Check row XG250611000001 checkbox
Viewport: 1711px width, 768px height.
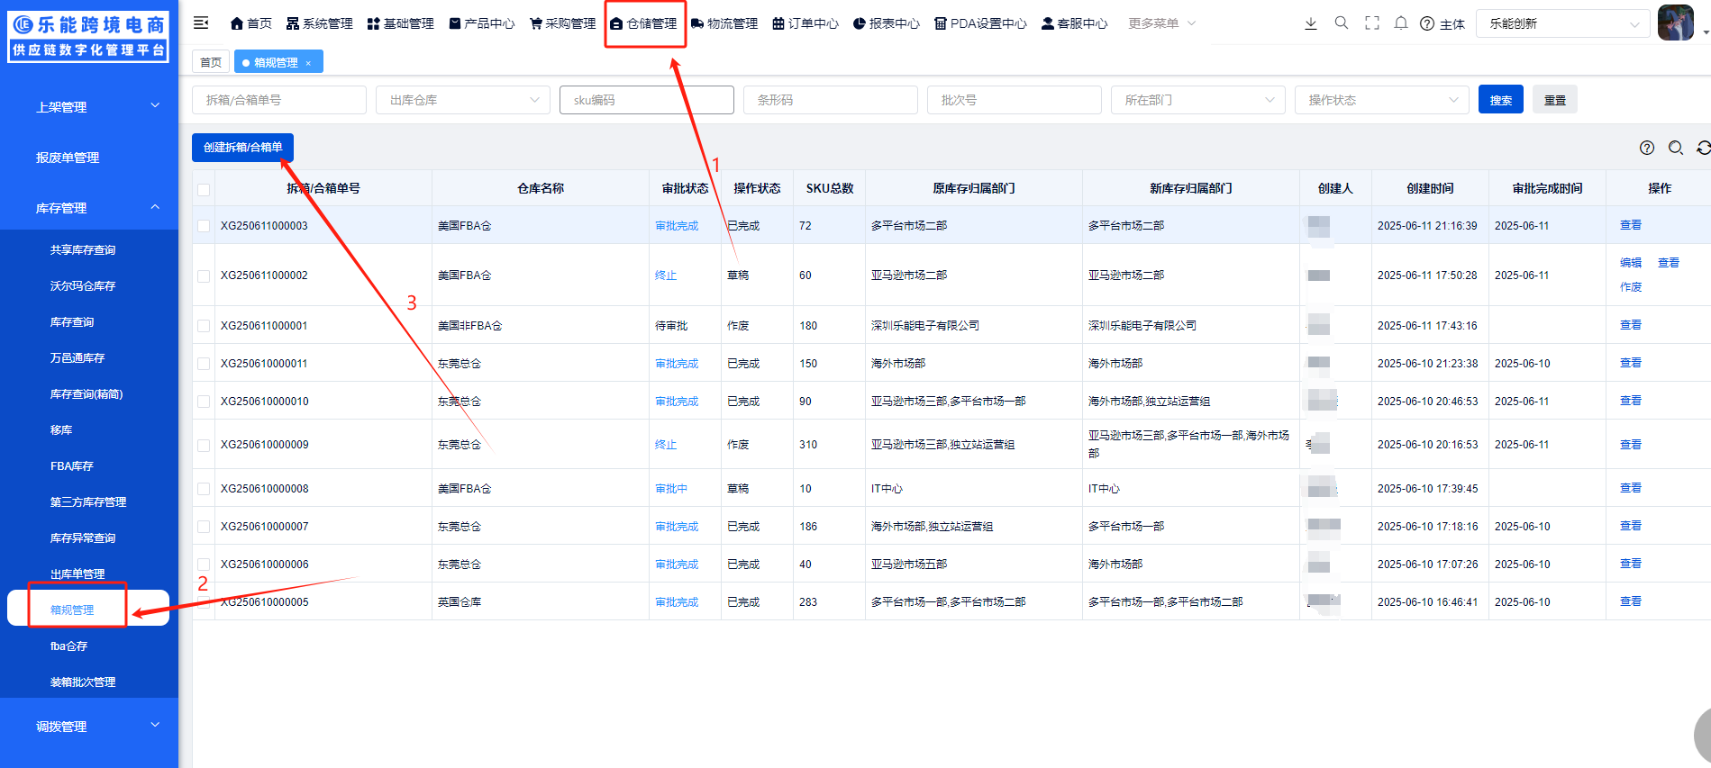pyautogui.click(x=204, y=326)
